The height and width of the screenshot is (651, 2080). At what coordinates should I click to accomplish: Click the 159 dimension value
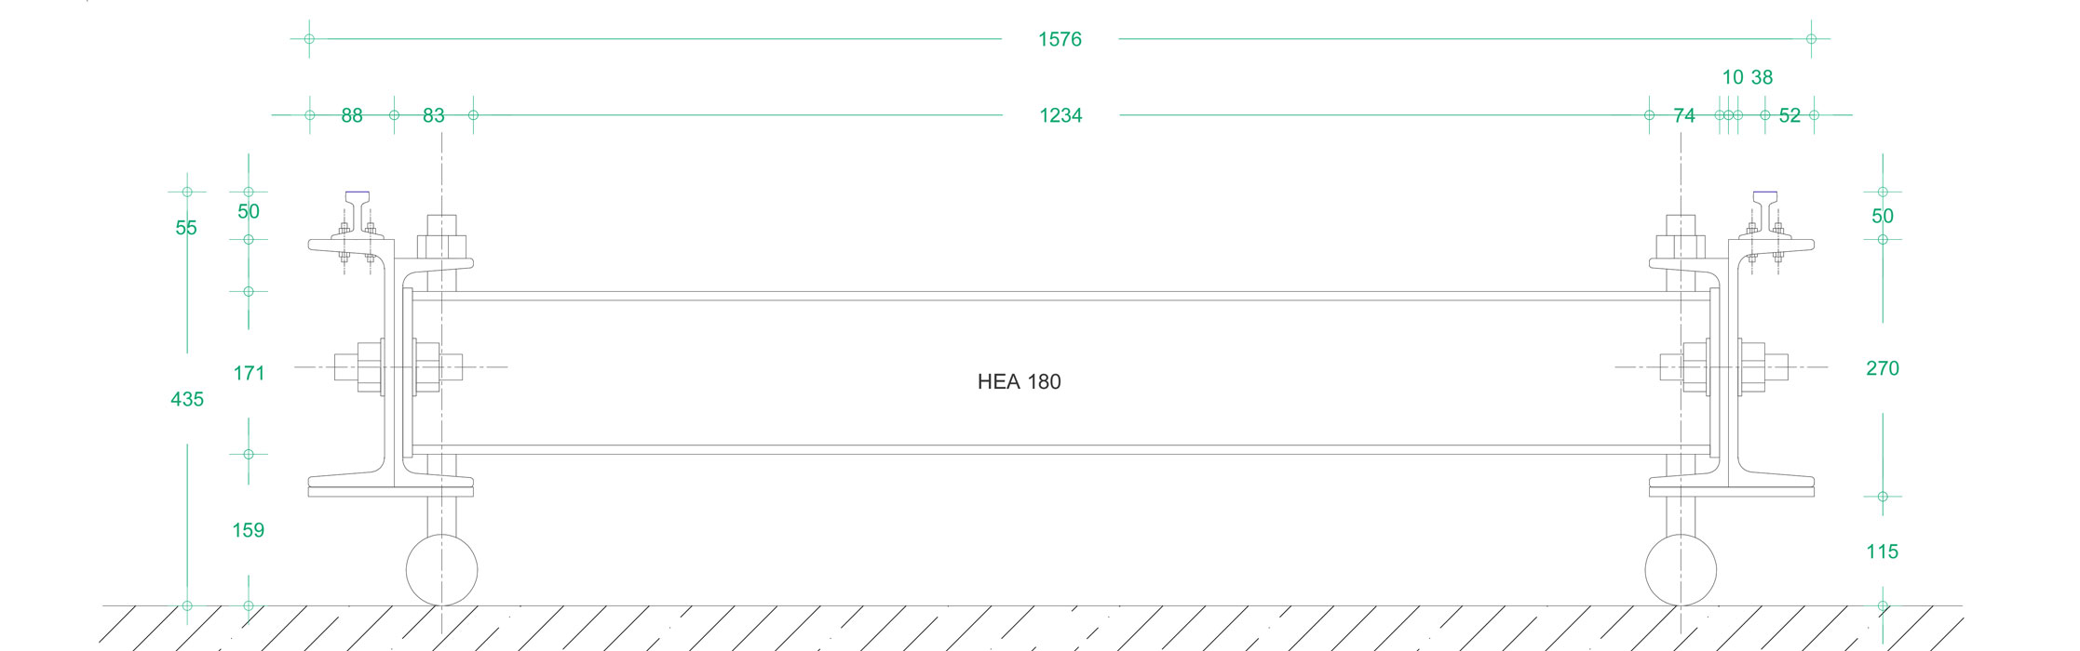click(249, 530)
